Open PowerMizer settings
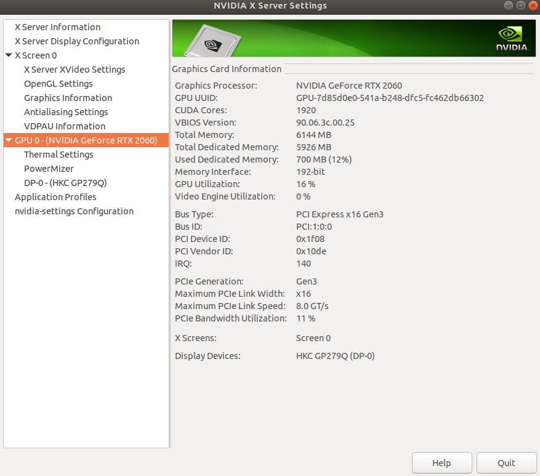540x476 pixels. [49, 169]
